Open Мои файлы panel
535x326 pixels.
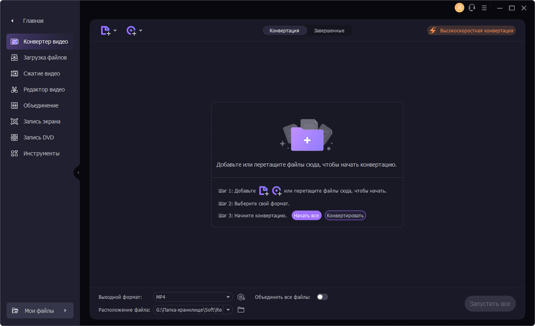40,310
